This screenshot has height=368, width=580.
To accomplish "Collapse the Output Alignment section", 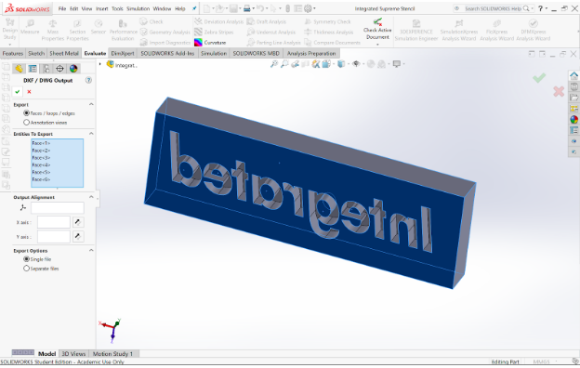I will pyautogui.click(x=91, y=197).
